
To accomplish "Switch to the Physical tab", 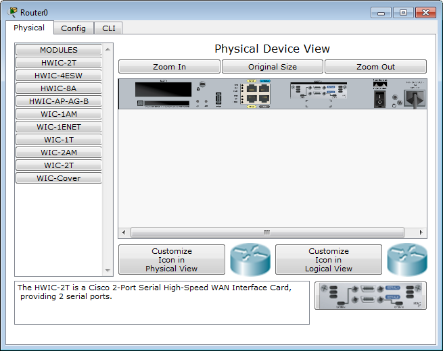I will pyautogui.click(x=29, y=28).
